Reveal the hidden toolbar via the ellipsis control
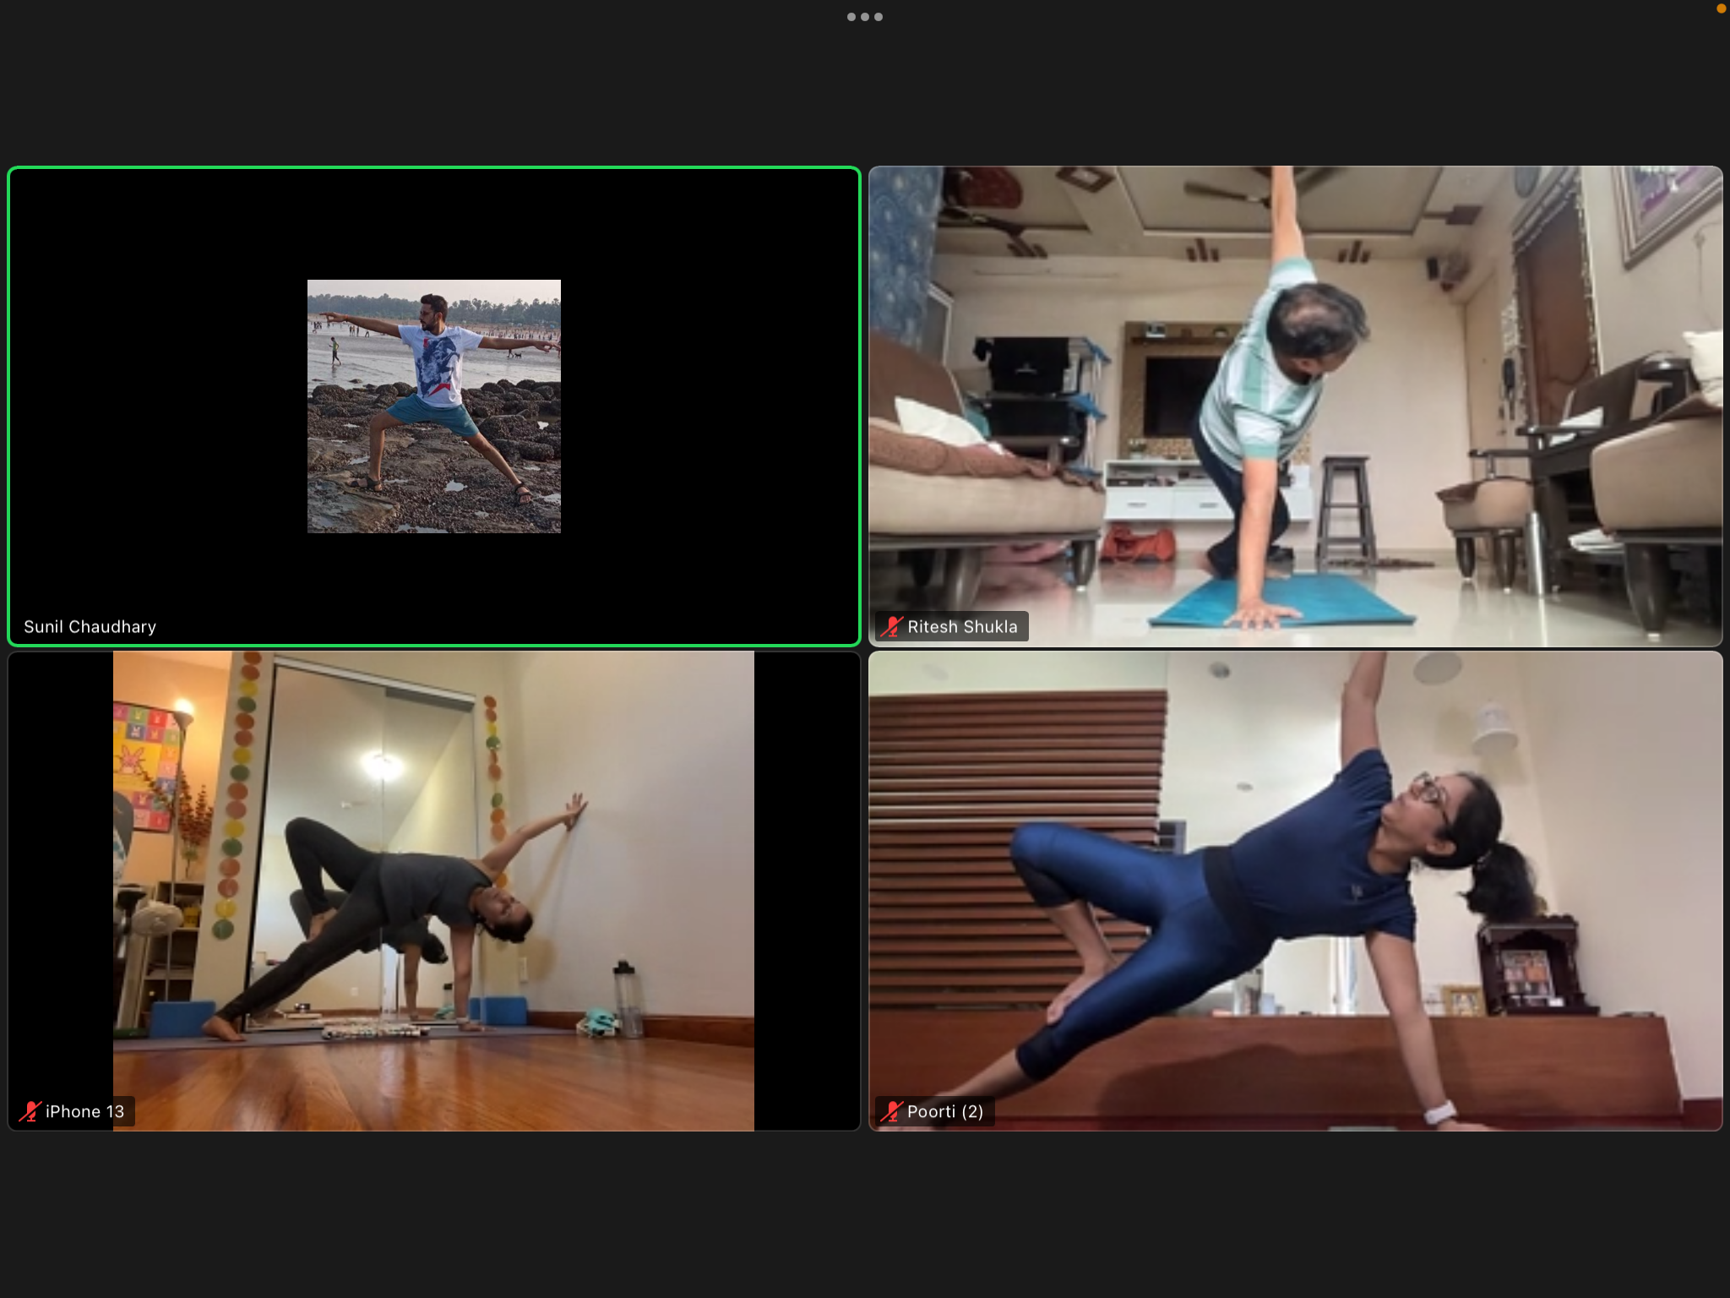This screenshot has width=1730, height=1298. [x=865, y=16]
